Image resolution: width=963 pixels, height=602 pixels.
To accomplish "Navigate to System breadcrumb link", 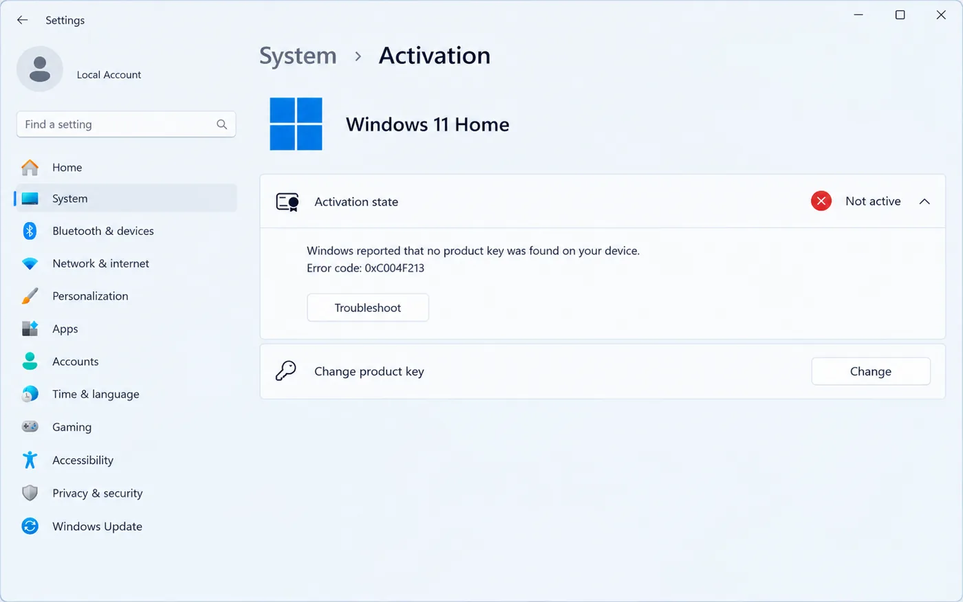I will (x=298, y=56).
